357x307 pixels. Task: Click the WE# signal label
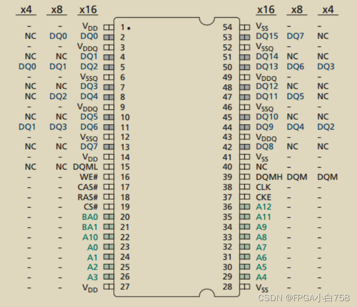[89, 177]
